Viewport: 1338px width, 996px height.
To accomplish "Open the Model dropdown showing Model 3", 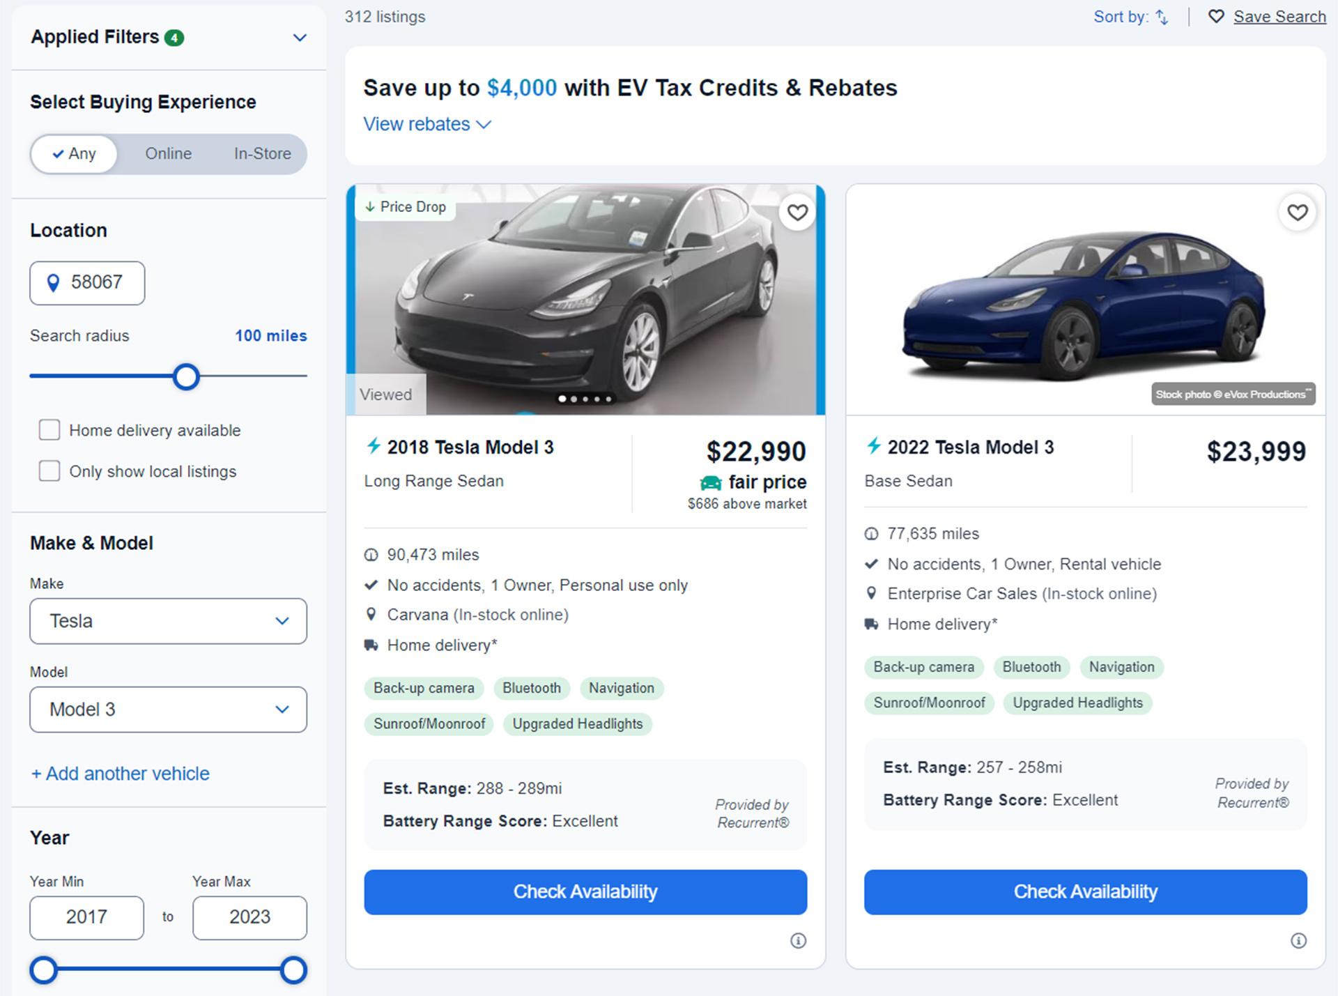I will 168,710.
